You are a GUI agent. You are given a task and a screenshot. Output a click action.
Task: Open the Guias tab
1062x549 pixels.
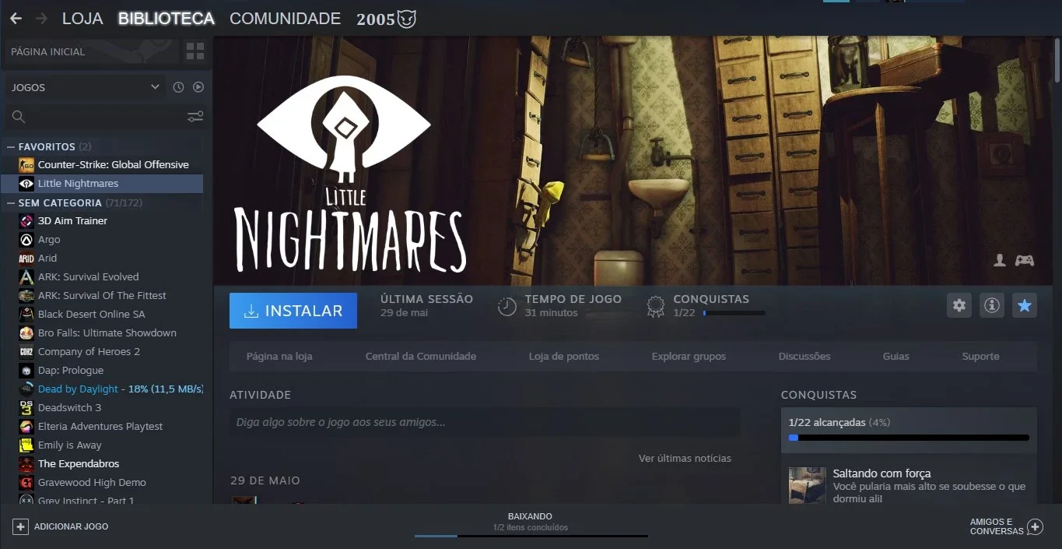(896, 357)
